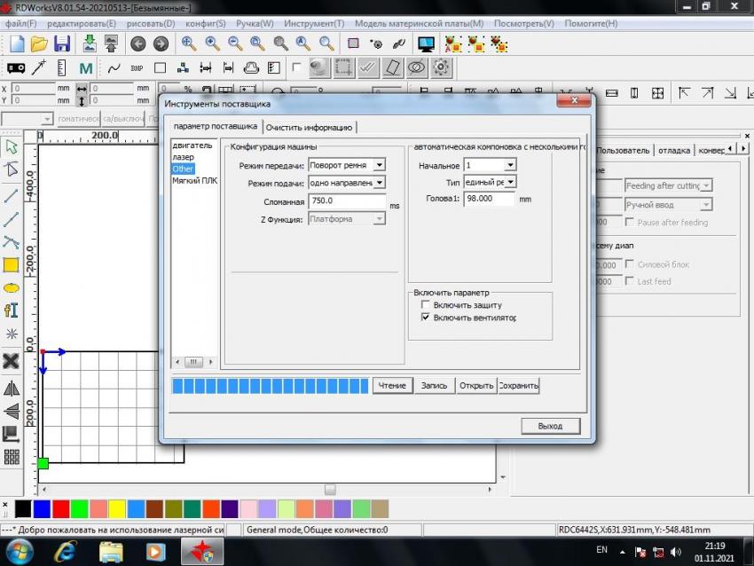
Task: Toggle the 'Pause after feeding' checkbox
Action: pos(630,223)
